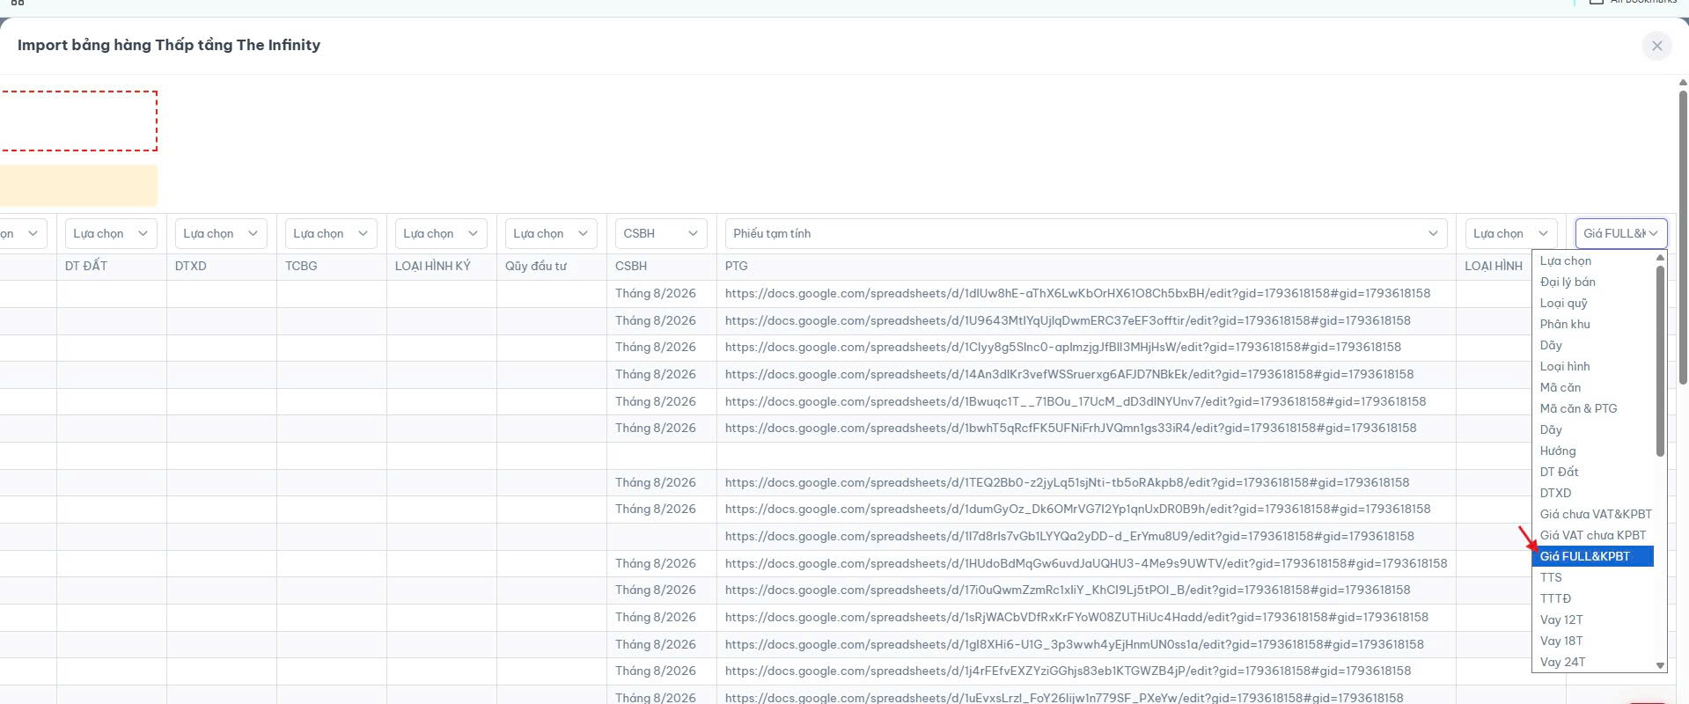
Task: Open Lựa chọn dropdown above DT ĐẤT
Action: pyautogui.click(x=111, y=233)
